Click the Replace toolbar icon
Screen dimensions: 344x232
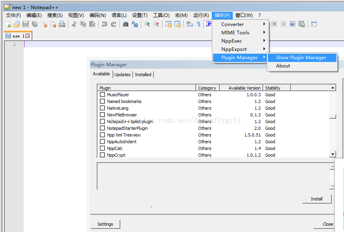pos(135,24)
